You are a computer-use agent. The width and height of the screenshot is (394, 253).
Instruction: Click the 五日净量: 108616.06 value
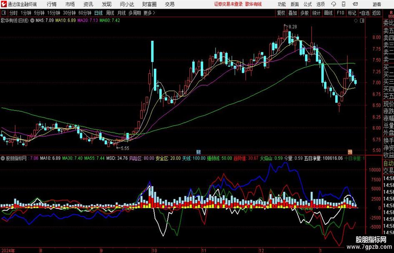tap(324, 158)
